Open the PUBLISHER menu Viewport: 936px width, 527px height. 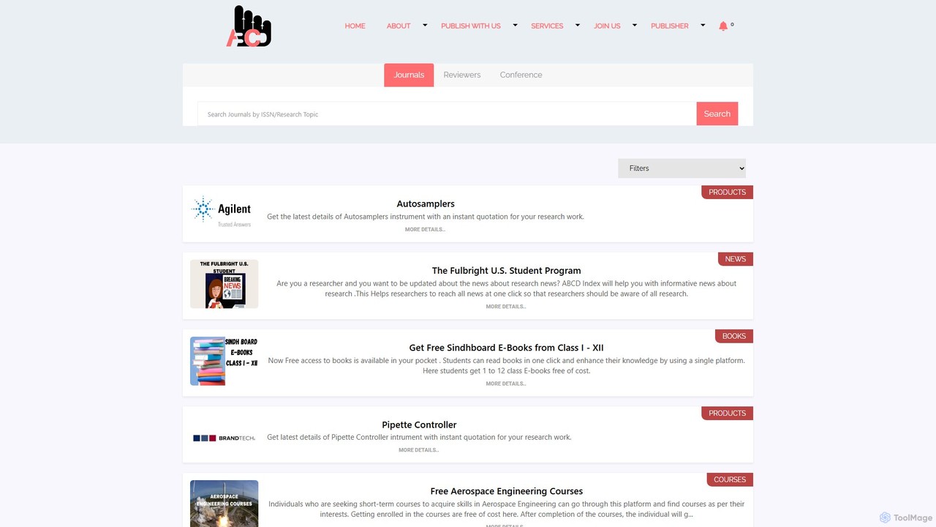click(x=670, y=26)
